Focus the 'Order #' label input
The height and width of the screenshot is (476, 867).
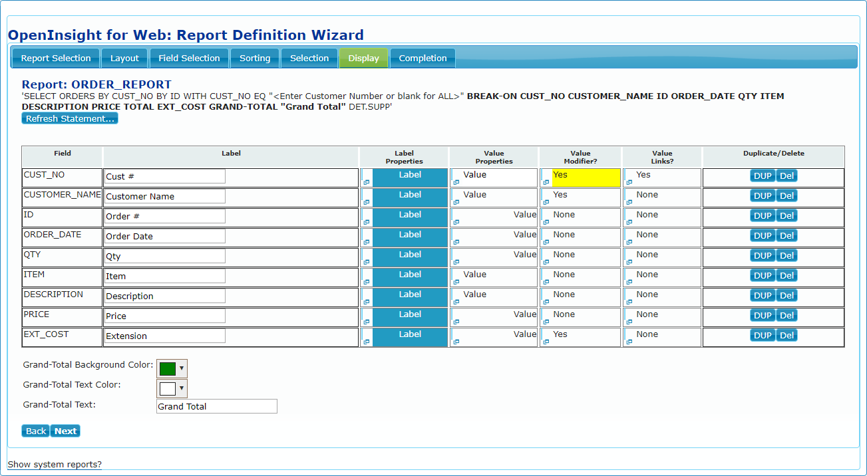coord(165,216)
